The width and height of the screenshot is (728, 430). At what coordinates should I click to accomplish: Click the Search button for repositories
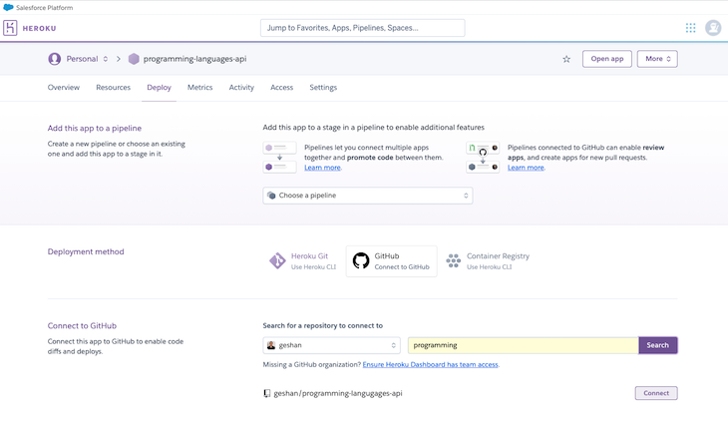[658, 345]
